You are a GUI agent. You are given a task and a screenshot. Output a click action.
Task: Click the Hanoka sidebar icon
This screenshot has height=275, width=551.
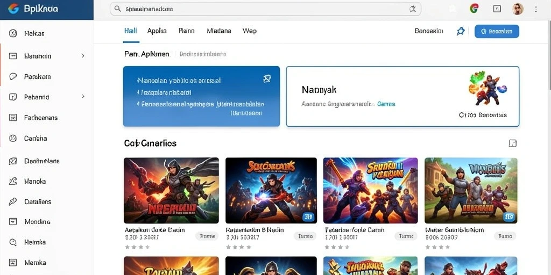click(13, 182)
